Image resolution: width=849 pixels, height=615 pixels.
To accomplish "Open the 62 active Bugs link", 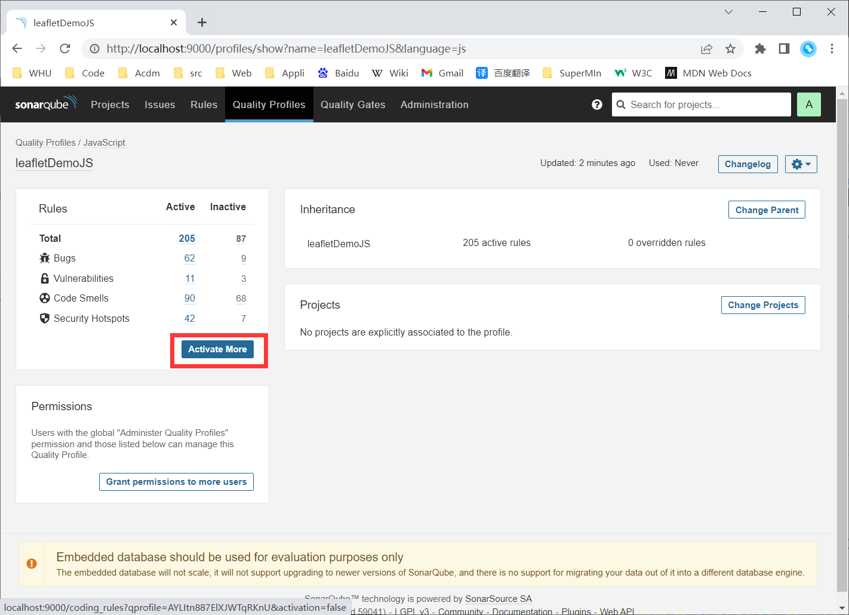I will pyautogui.click(x=190, y=259).
